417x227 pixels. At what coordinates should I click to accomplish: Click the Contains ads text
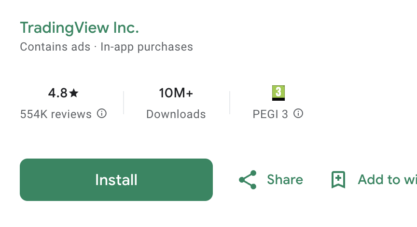click(x=55, y=47)
